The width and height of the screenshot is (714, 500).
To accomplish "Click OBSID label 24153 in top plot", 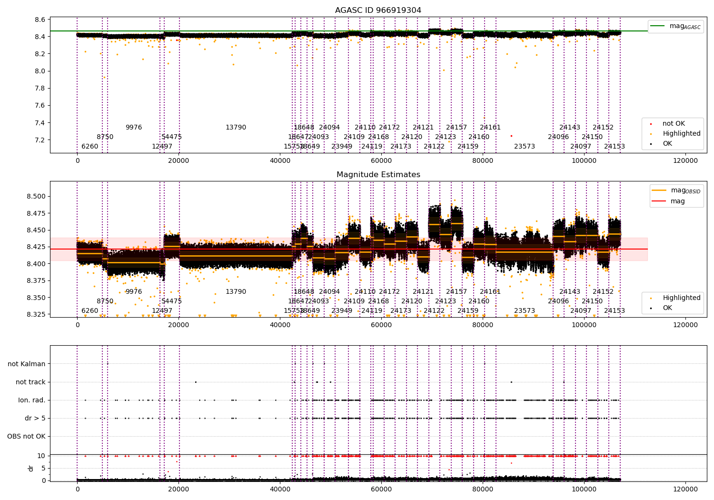I will pyautogui.click(x=615, y=147).
